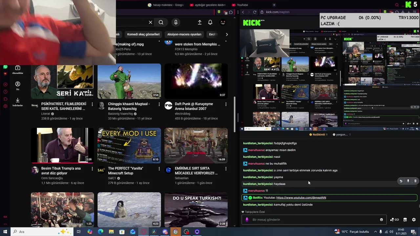This screenshot has height=236, width=420.
Task: Open options menu for Literat serial killer video
Action: point(92,104)
